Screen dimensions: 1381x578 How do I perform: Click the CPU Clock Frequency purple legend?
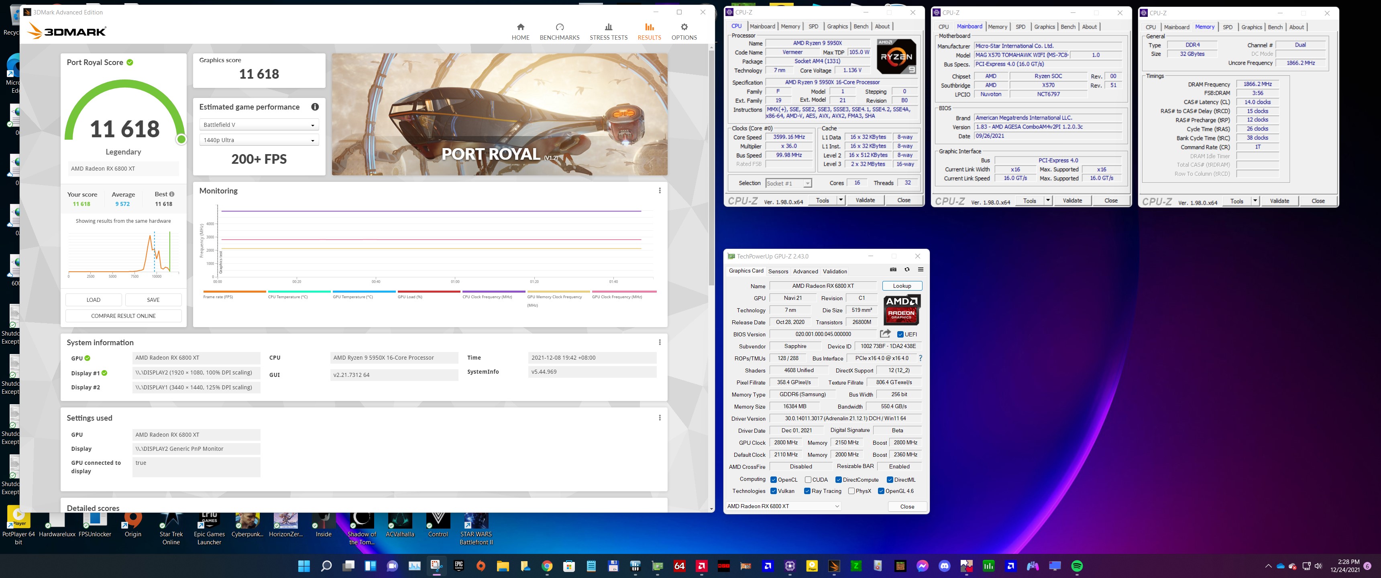[x=494, y=294]
